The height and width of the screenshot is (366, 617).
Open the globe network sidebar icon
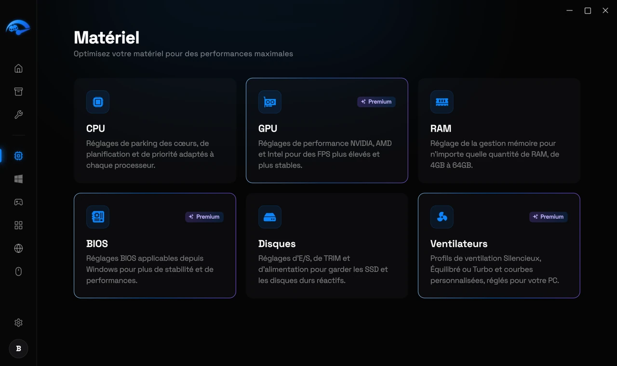point(18,248)
